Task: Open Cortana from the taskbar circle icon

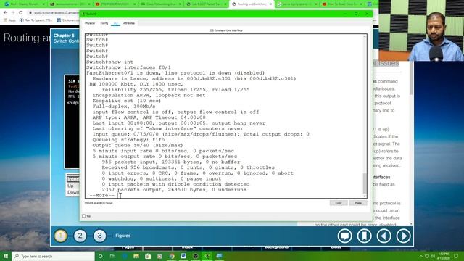Action: coord(100,256)
